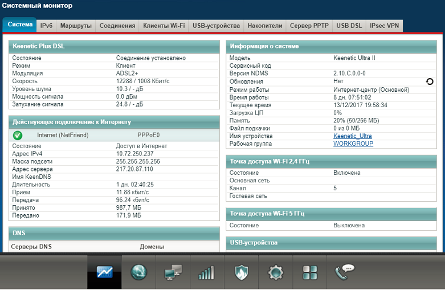The image size is (445, 290).
Task: Go to the USB-устройства tab
Action: pos(216,26)
